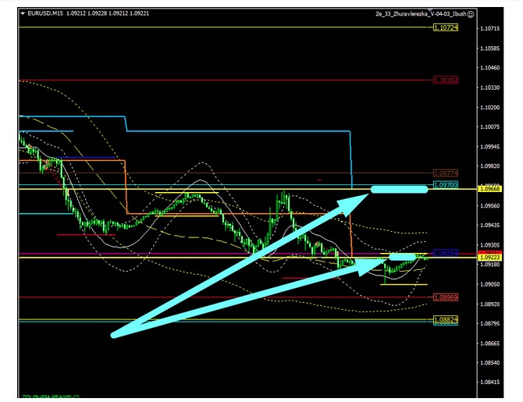Click the 1.10075 value on price scale
Image resolution: width=523 pixels, height=402 pixels.
point(491,126)
